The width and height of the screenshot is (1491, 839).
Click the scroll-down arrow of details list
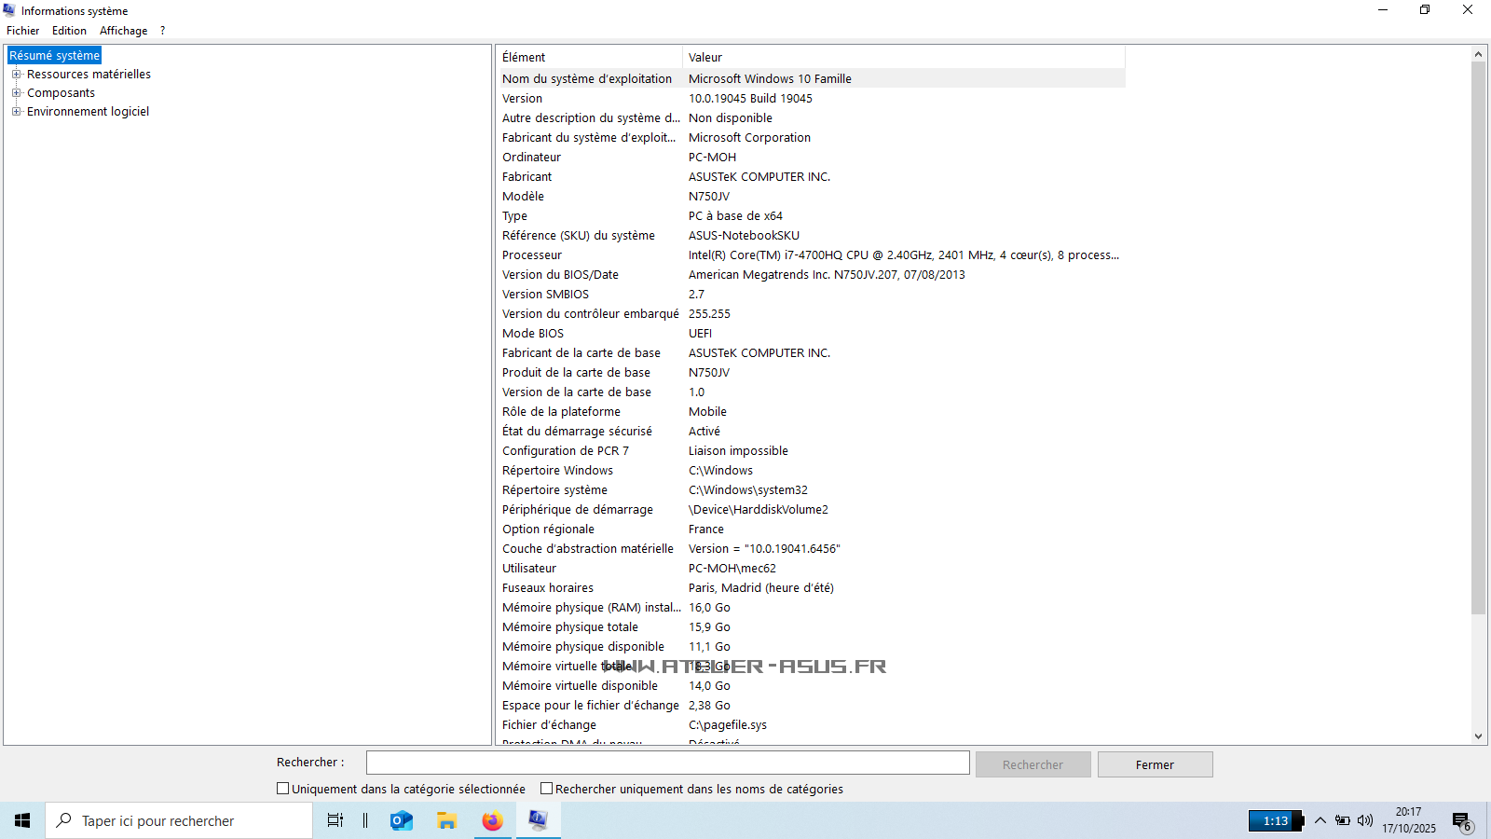click(1478, 736)
